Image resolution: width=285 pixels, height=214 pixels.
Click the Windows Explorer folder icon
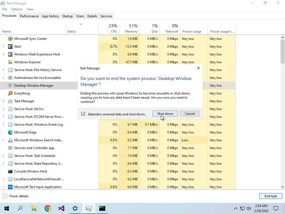(x=10, y=62)
